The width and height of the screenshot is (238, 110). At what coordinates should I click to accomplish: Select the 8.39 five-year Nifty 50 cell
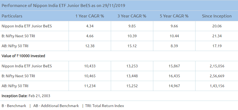174,46
